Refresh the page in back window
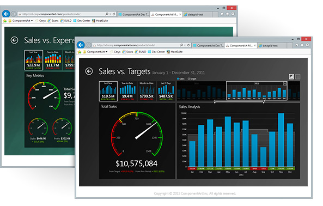Screen dimensions: 323x206 click(114, 14)
